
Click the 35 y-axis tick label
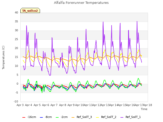16,21
